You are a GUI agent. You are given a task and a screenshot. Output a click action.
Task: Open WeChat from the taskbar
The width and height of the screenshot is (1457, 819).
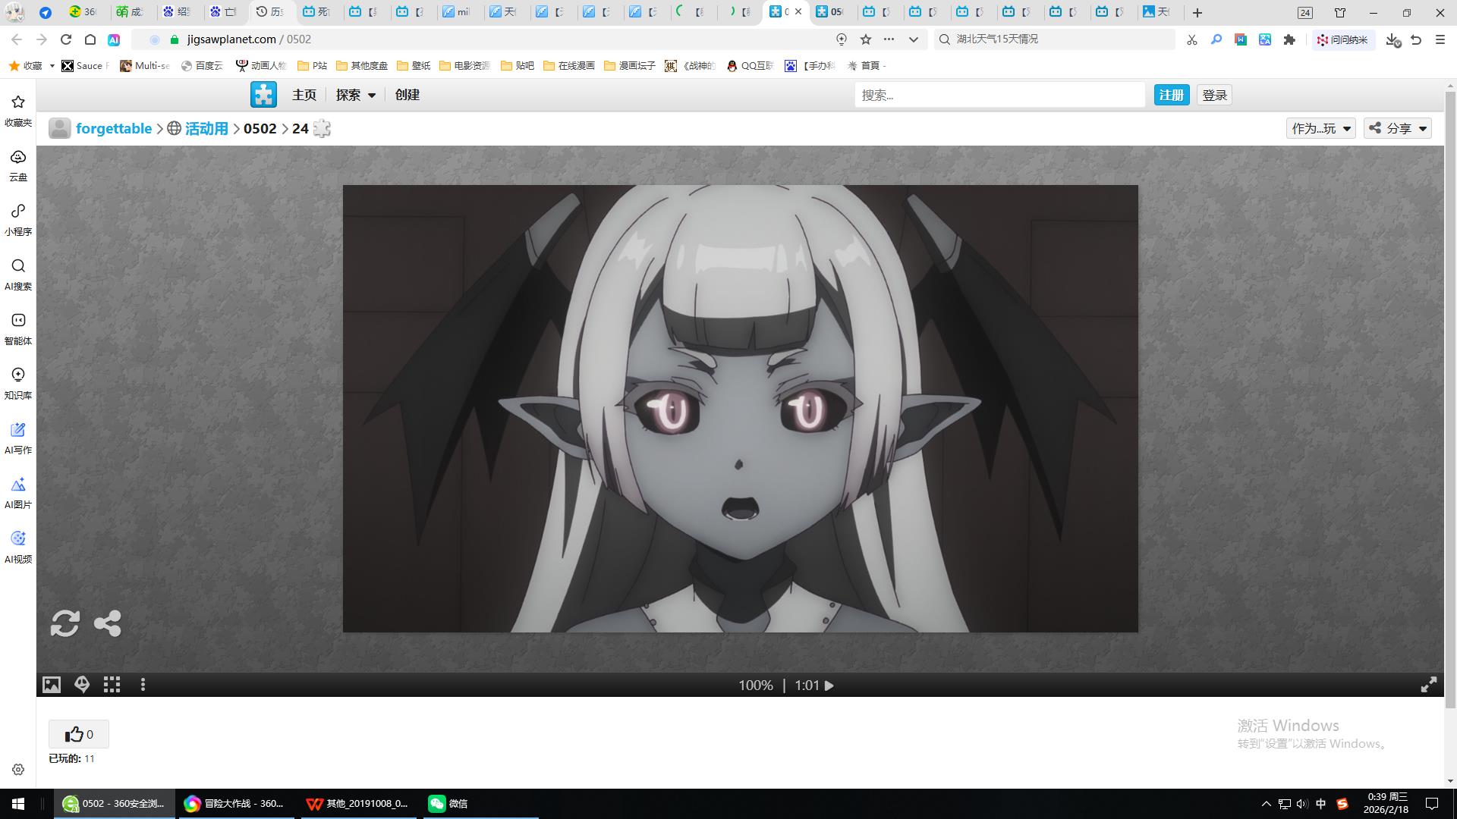448,803
